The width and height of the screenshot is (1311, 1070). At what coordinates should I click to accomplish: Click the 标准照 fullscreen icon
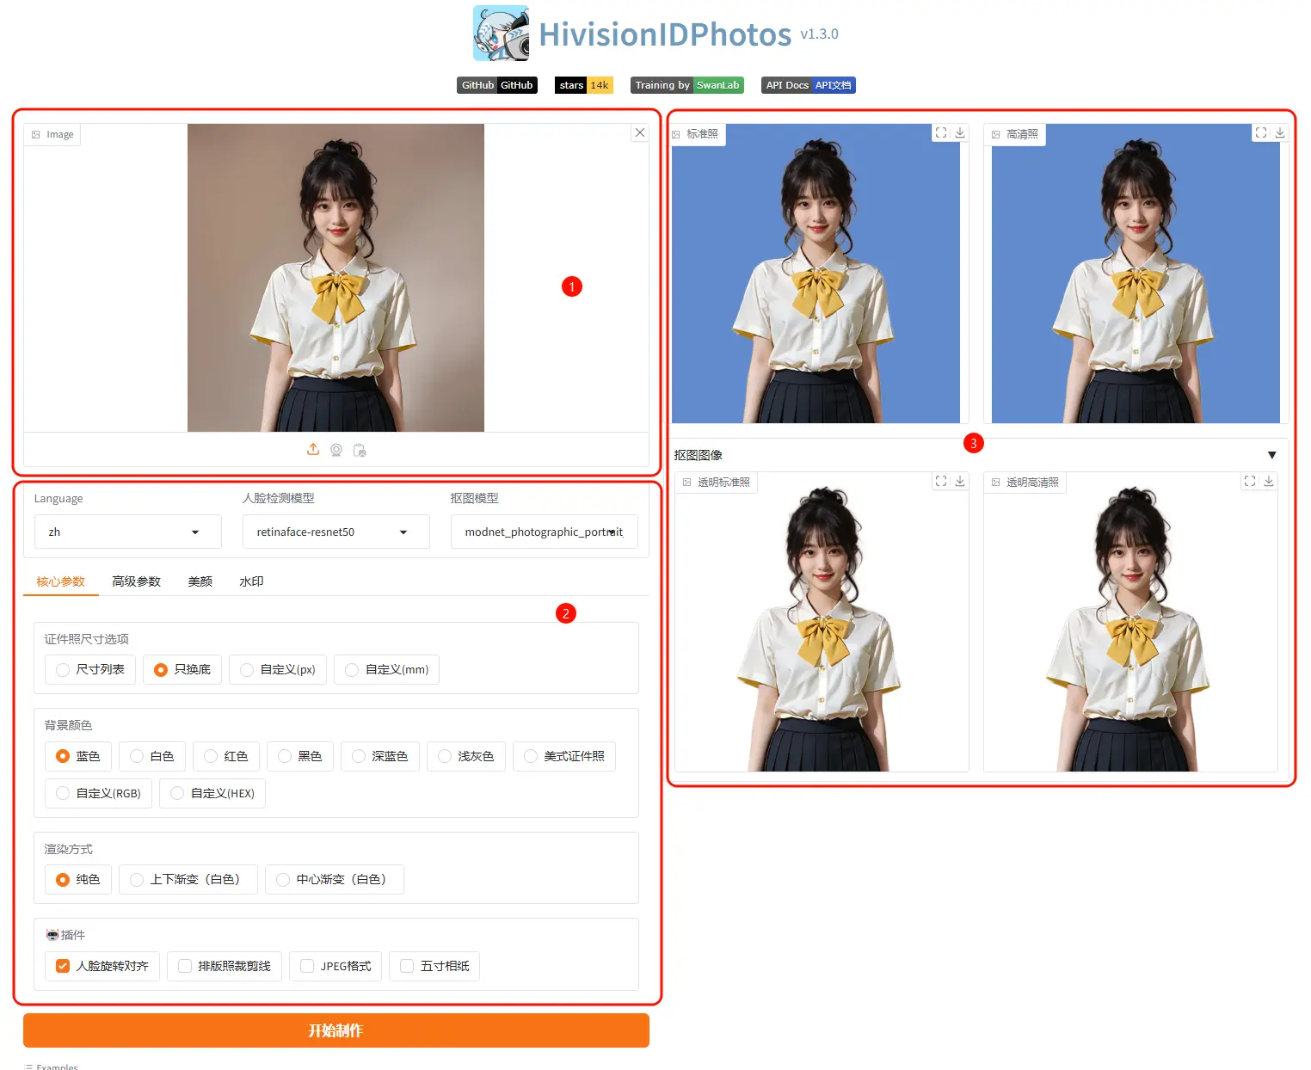coord(941,132)
